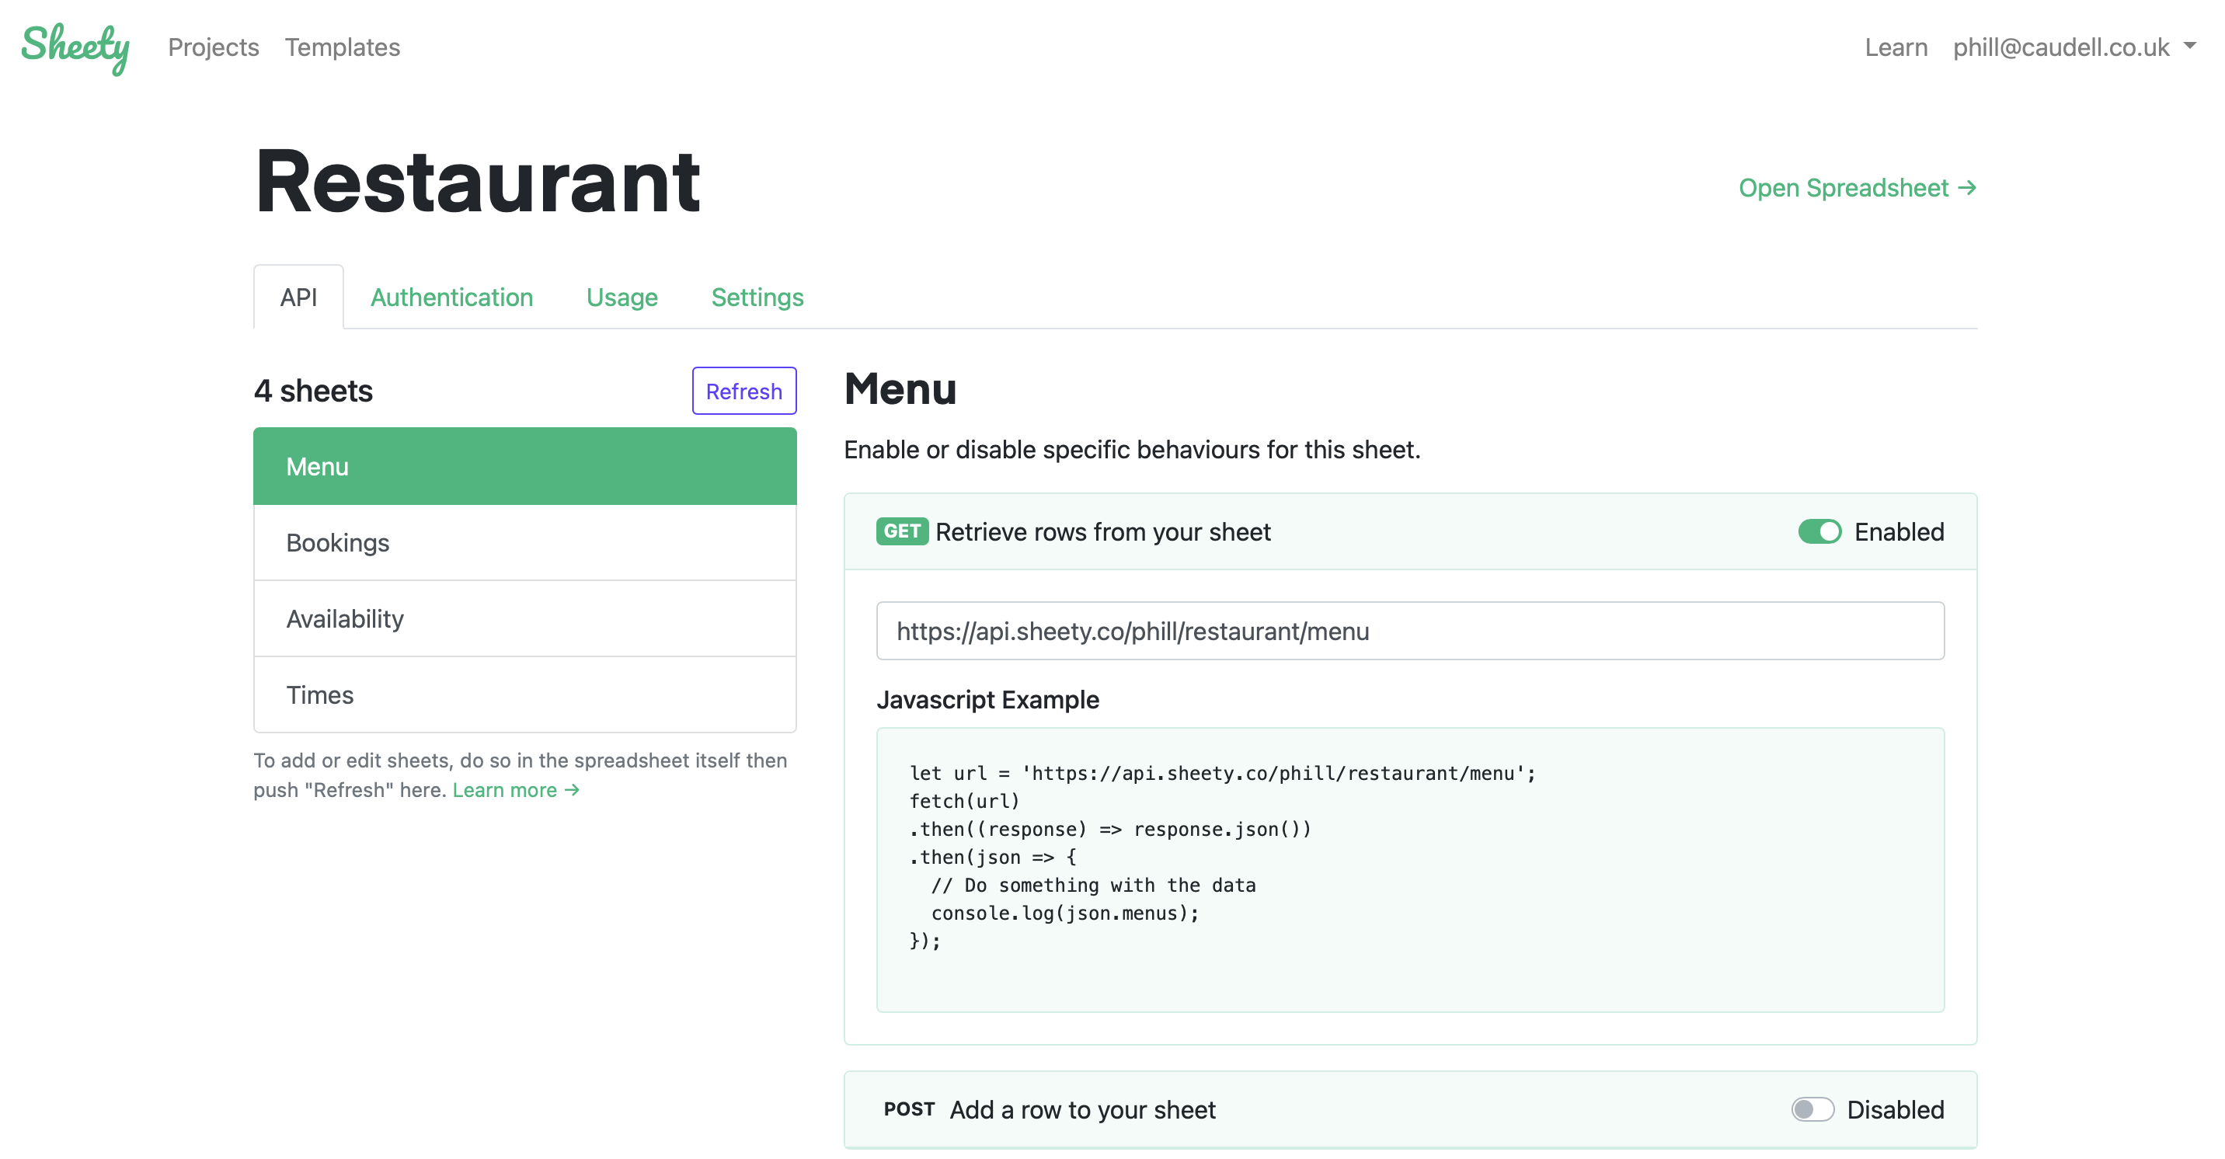Select the Times sheet
The image size is (2225, 1159).
click(524, 694)
